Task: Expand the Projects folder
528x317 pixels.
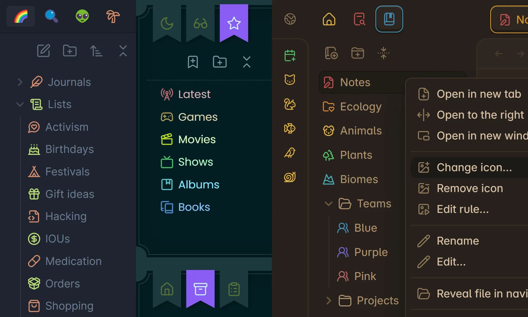Action: click(x=328, y=300)
